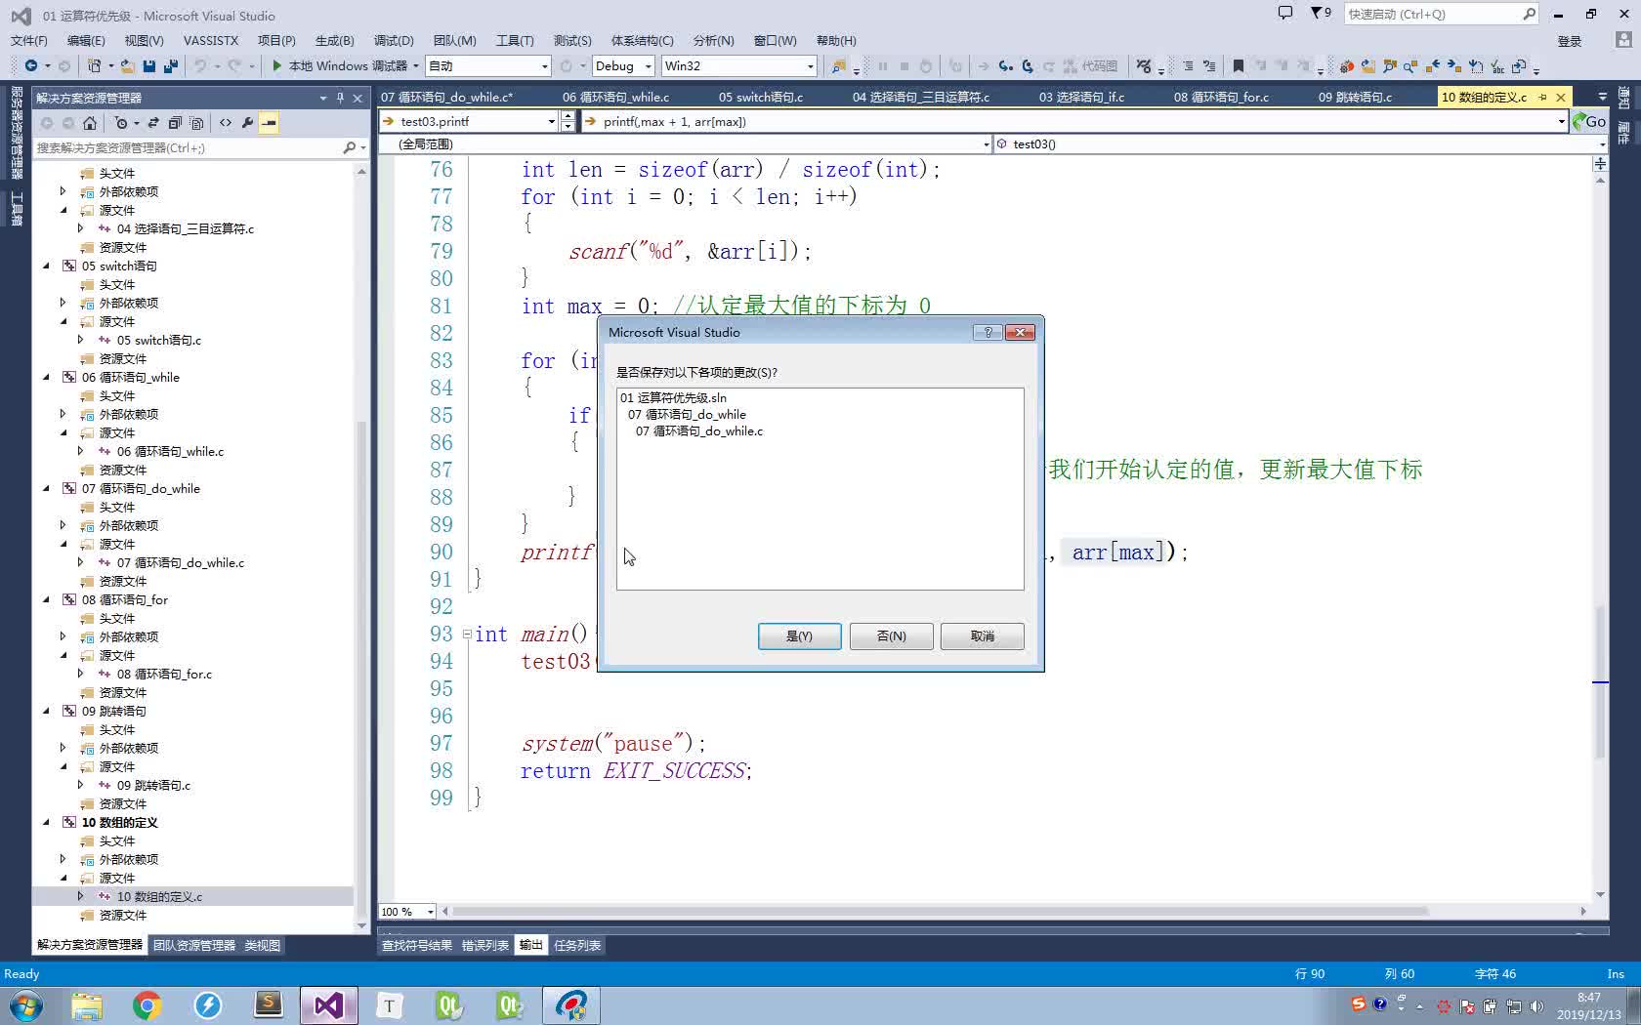The width and height of the screenshot is (1641, 1025).
Task: Click the 登录 sign-in link
Action: click(1570, 41)
